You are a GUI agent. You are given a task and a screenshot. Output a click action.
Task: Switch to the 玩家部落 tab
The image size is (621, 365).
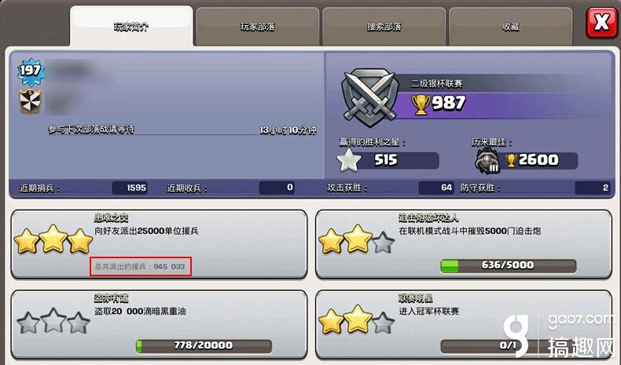[257, 27]
